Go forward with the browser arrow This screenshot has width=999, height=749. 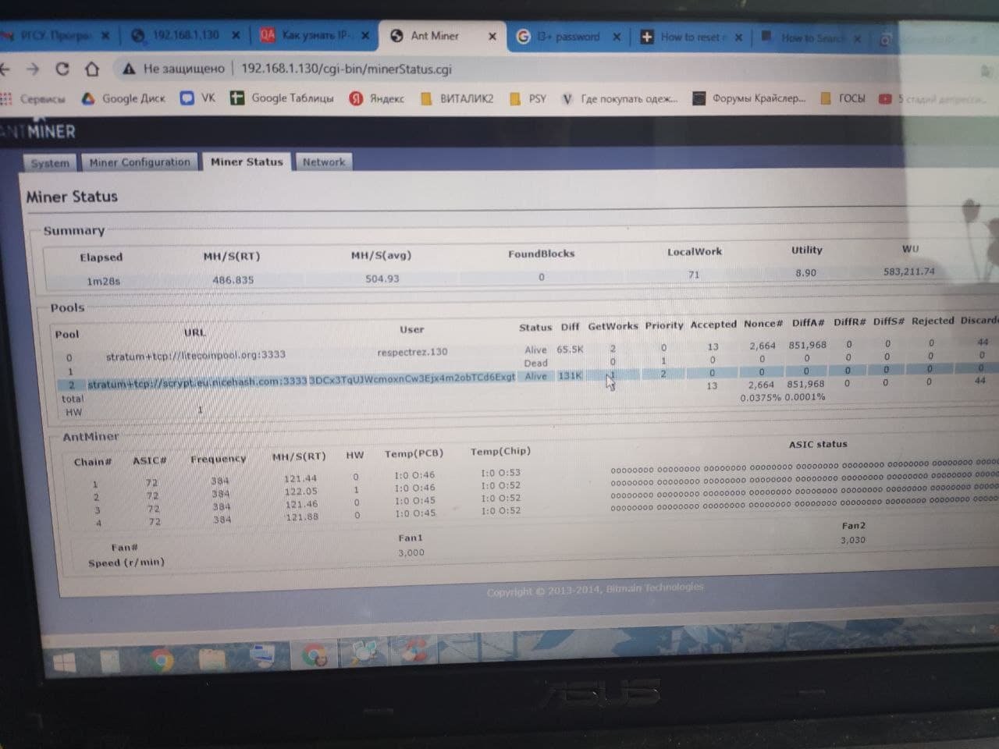pyautogui.click(x=33, y=69)
